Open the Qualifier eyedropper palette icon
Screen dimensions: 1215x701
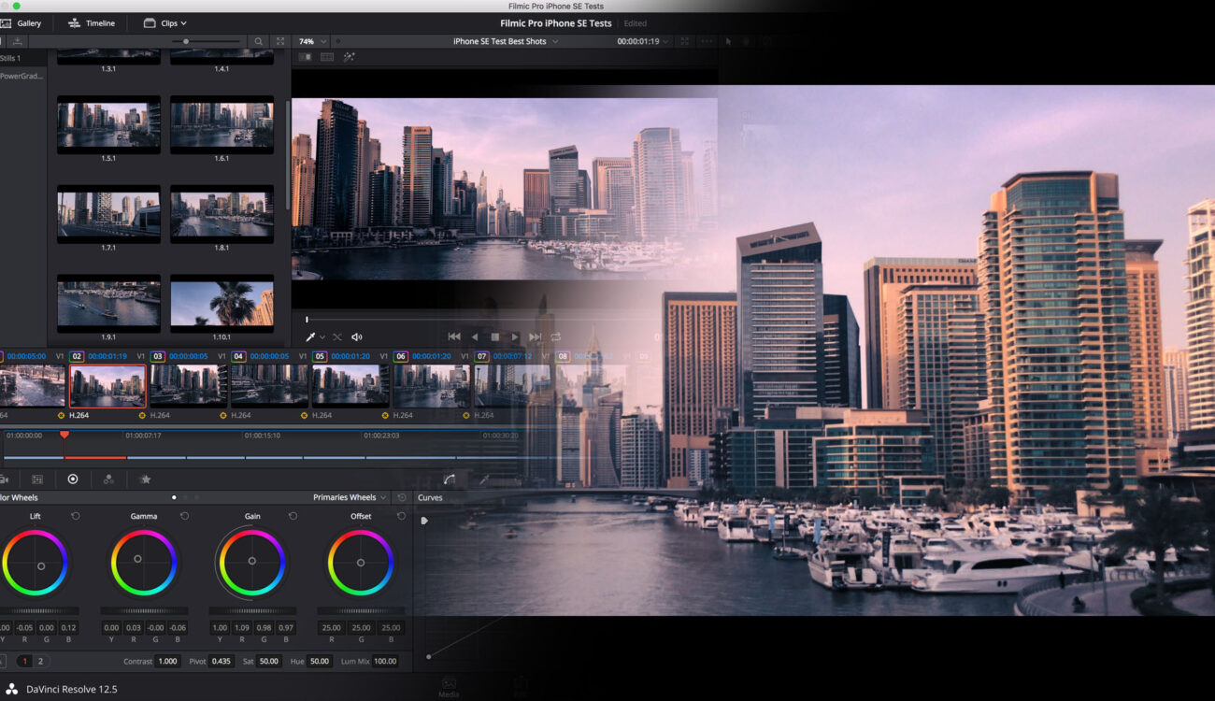click(x=484, y=479)
